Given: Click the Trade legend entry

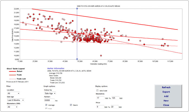Looking at the screenshot, I should (15, 75).
